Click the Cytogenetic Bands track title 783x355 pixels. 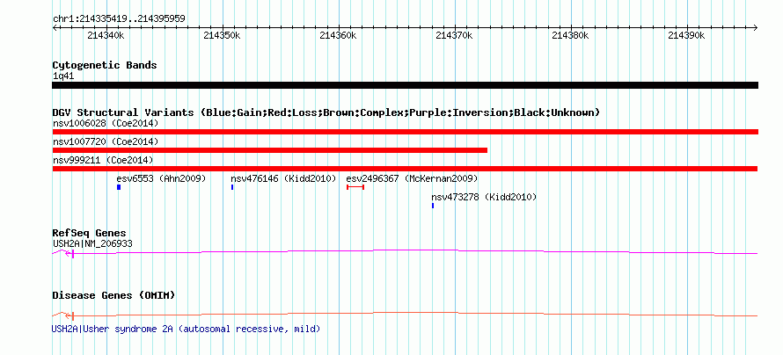pyautogui.click(x=105, y=65)
